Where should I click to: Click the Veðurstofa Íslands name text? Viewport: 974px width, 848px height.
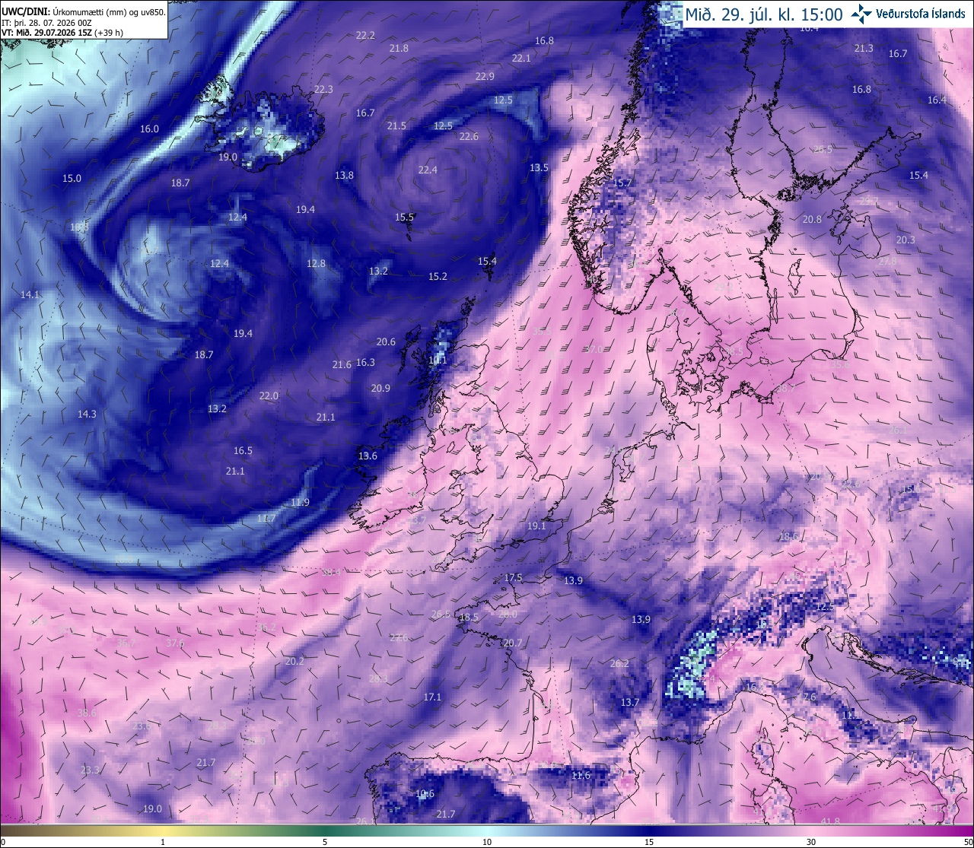point(921,14)
